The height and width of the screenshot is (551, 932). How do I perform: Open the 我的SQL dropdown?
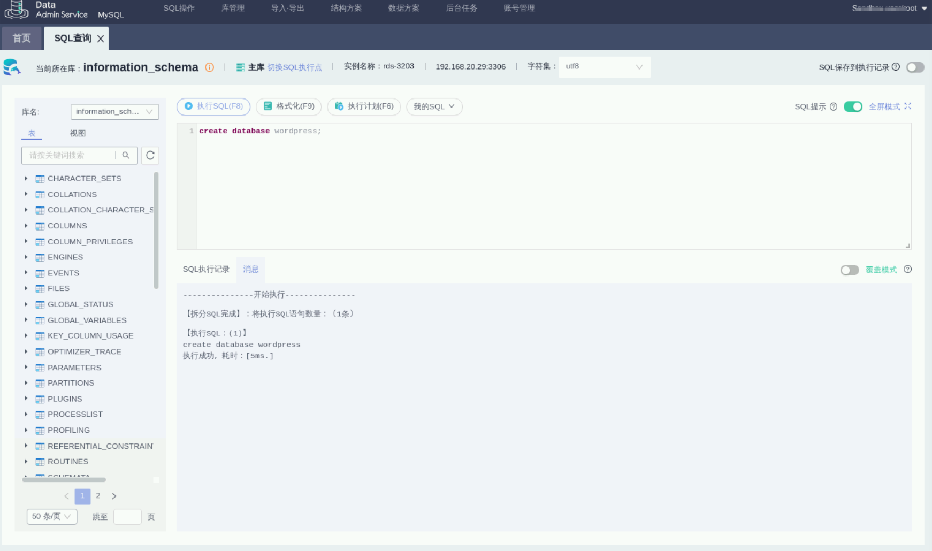point(434,106)
